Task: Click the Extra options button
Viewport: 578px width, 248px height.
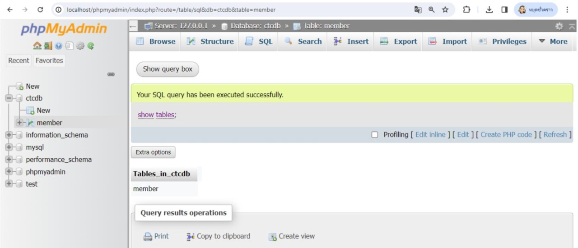Action: coord(153,152)
